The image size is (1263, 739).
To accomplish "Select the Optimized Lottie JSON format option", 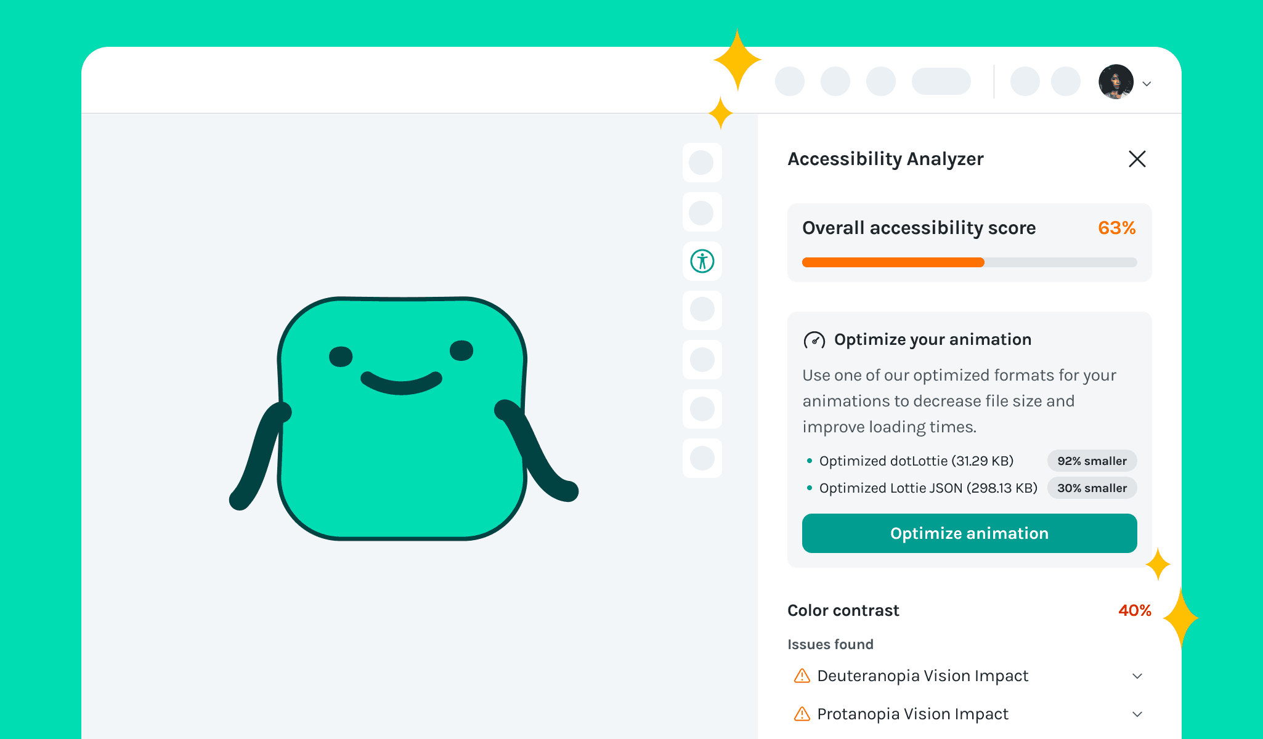I will [x=928, y=488].
